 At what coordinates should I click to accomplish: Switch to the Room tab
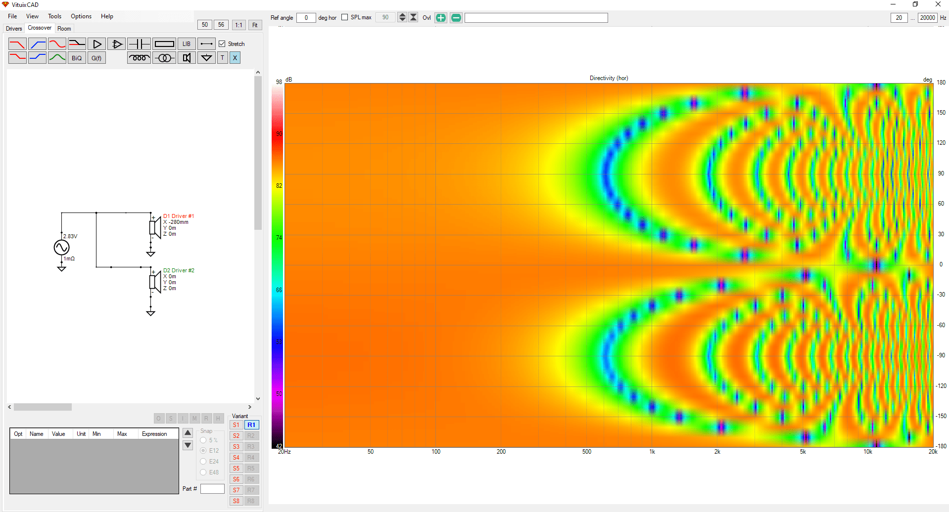tap(64, 29)
